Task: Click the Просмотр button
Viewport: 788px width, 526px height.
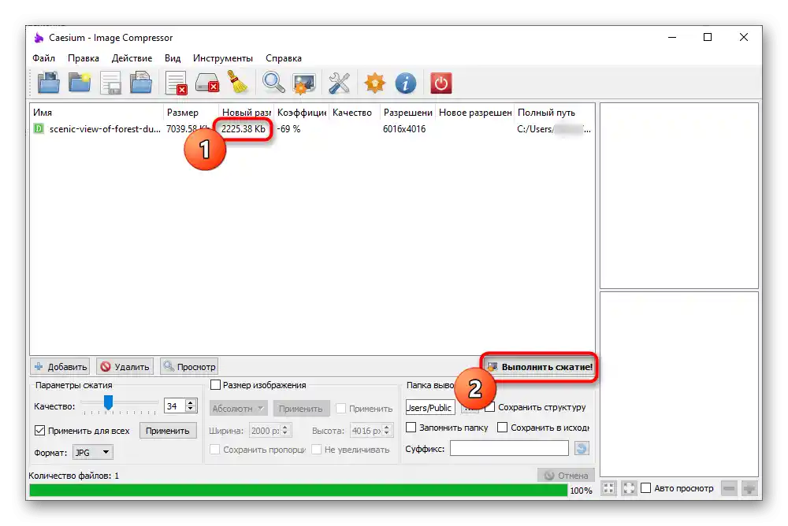Action: 189,367
